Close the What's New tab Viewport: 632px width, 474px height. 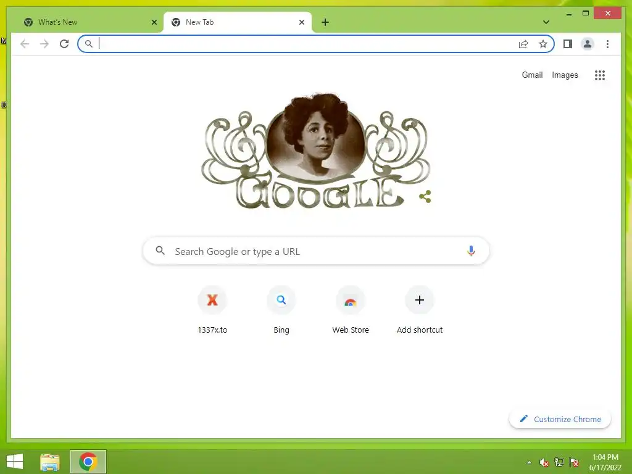[x=154, y=22]
